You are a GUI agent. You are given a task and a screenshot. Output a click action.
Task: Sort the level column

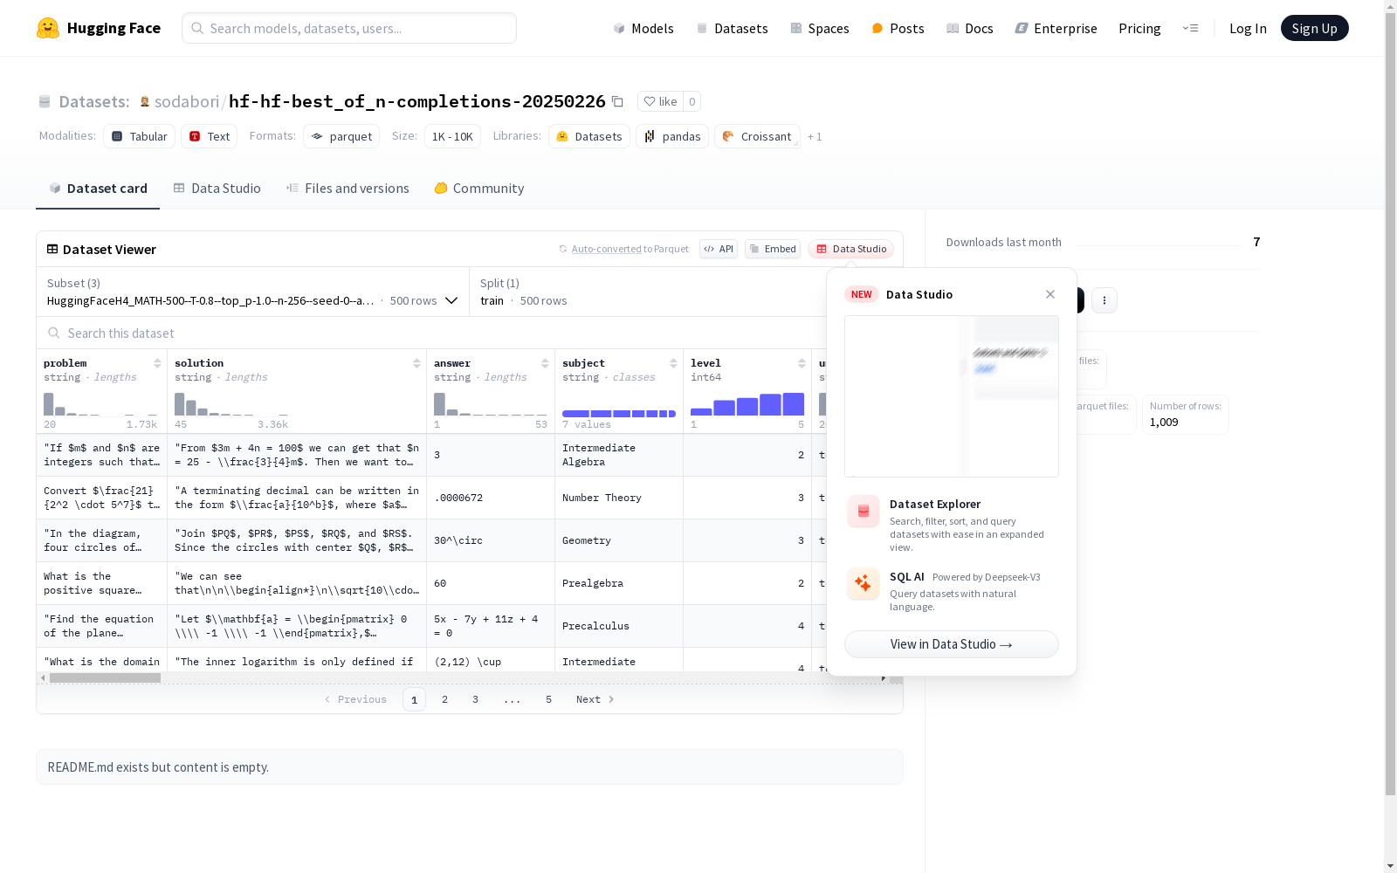point(802,363)
